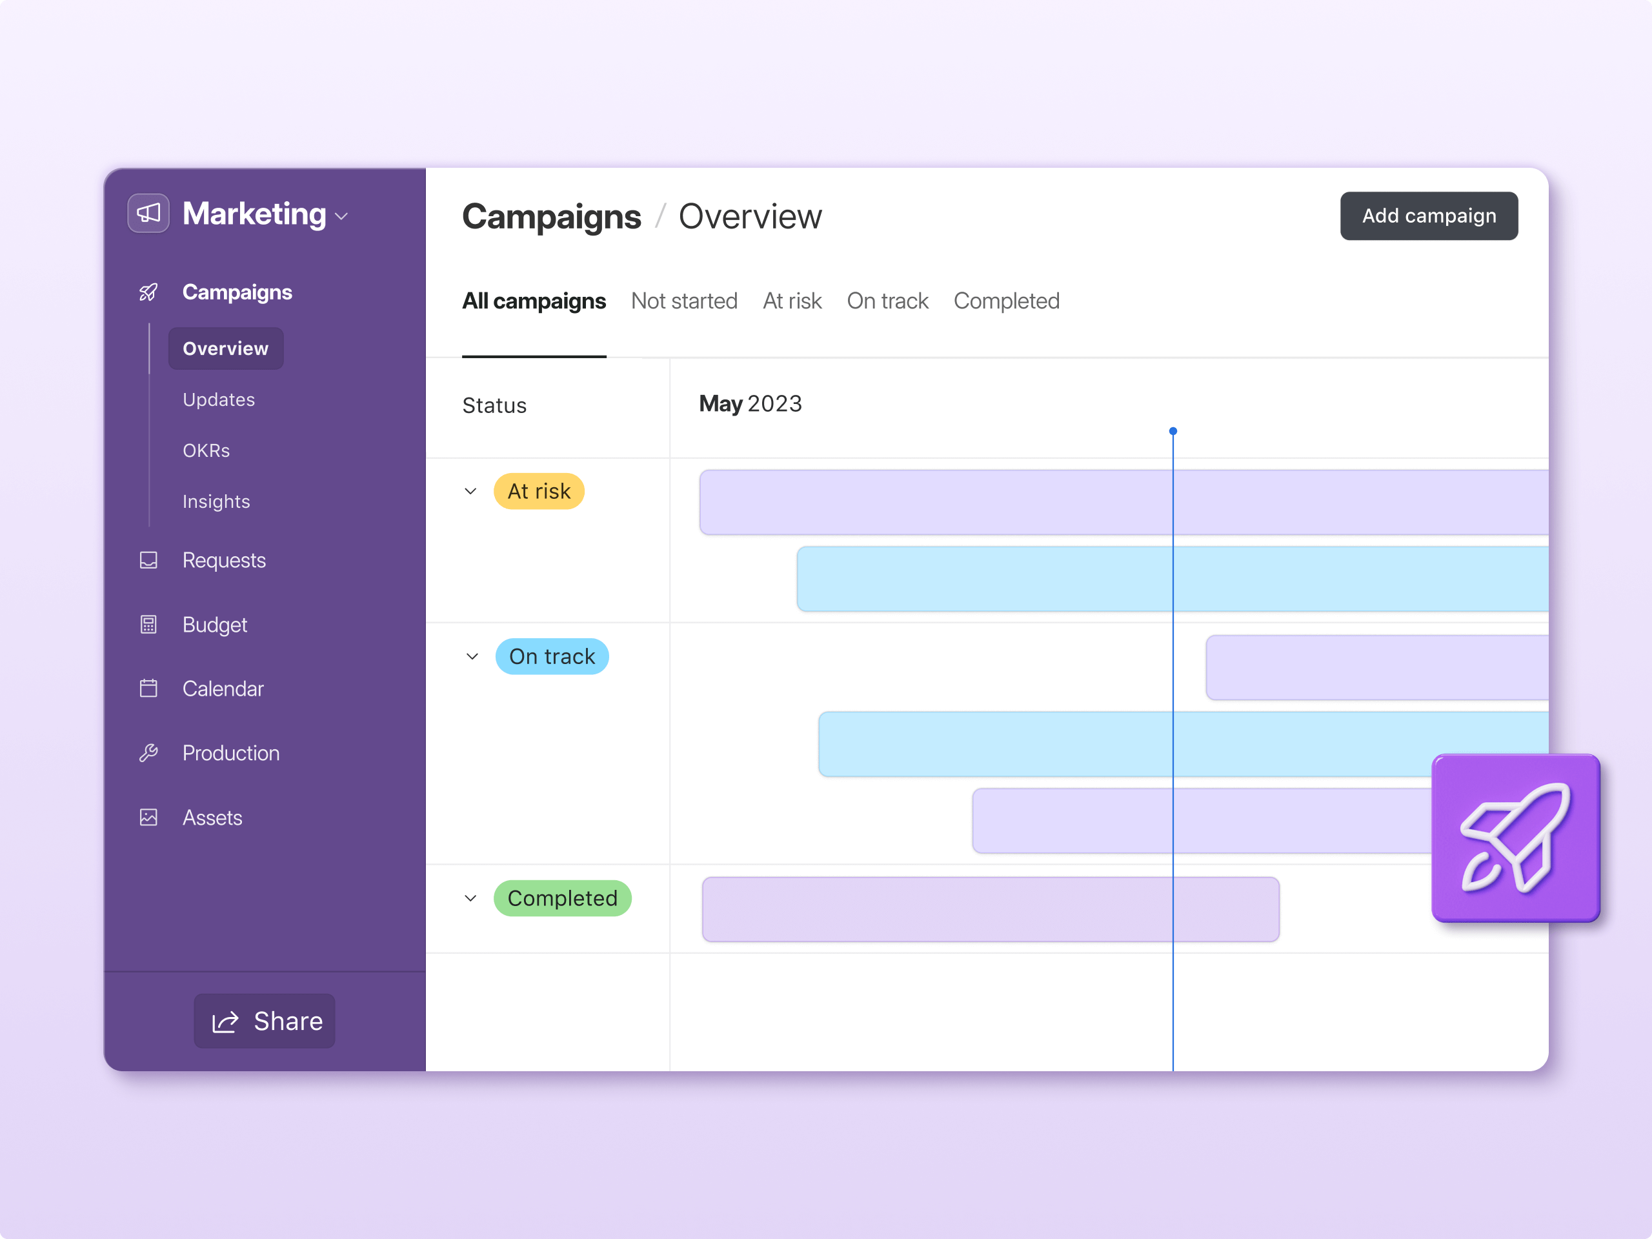Open Insights in the Campaigns submenu

click(x=216, y=501)
